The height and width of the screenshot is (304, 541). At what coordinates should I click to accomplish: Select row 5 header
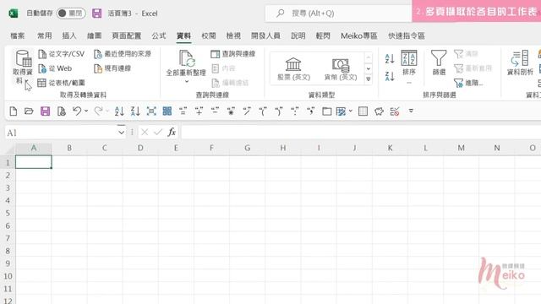(x=8, y=213)
